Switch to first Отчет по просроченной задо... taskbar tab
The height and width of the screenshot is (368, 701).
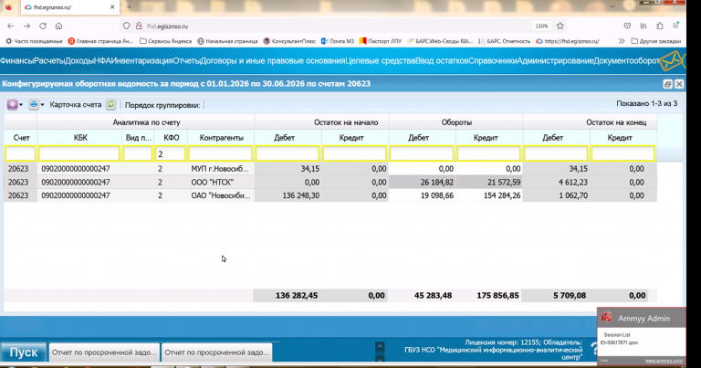104,352
